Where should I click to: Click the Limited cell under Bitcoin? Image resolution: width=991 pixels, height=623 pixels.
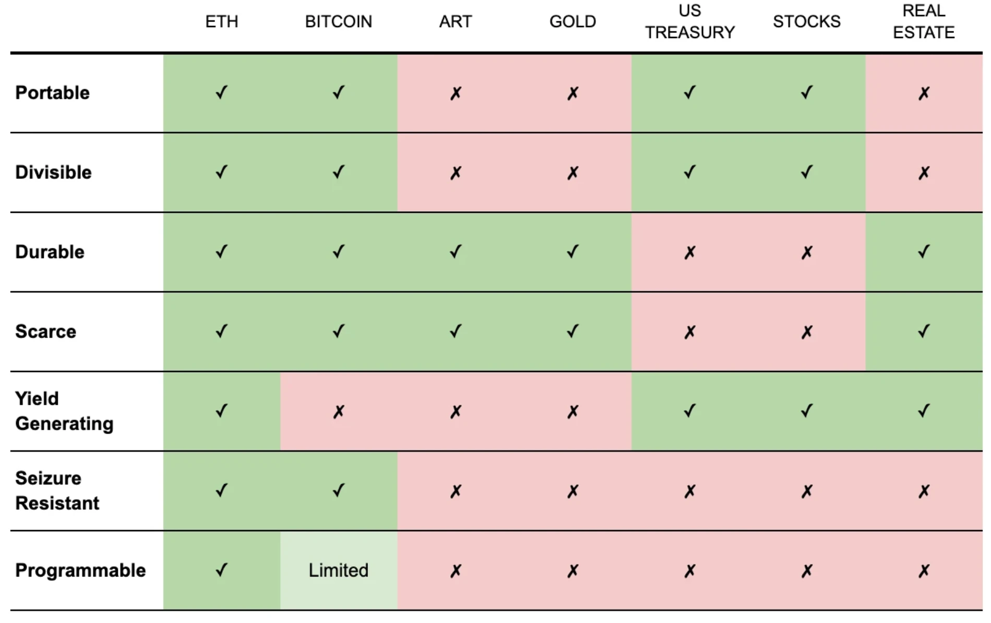click(338, 570)
